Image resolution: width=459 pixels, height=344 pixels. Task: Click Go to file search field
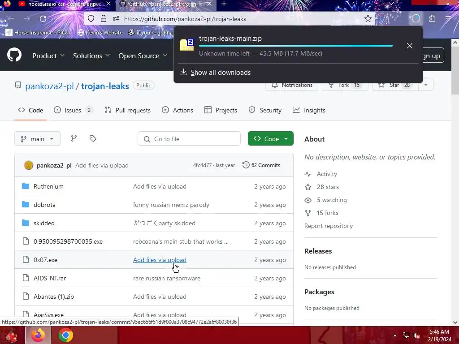(189, 139)
